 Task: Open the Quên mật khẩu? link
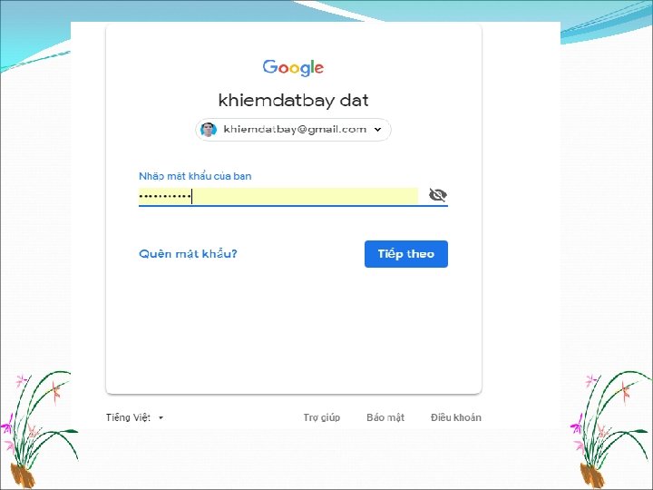pos(188,254)
